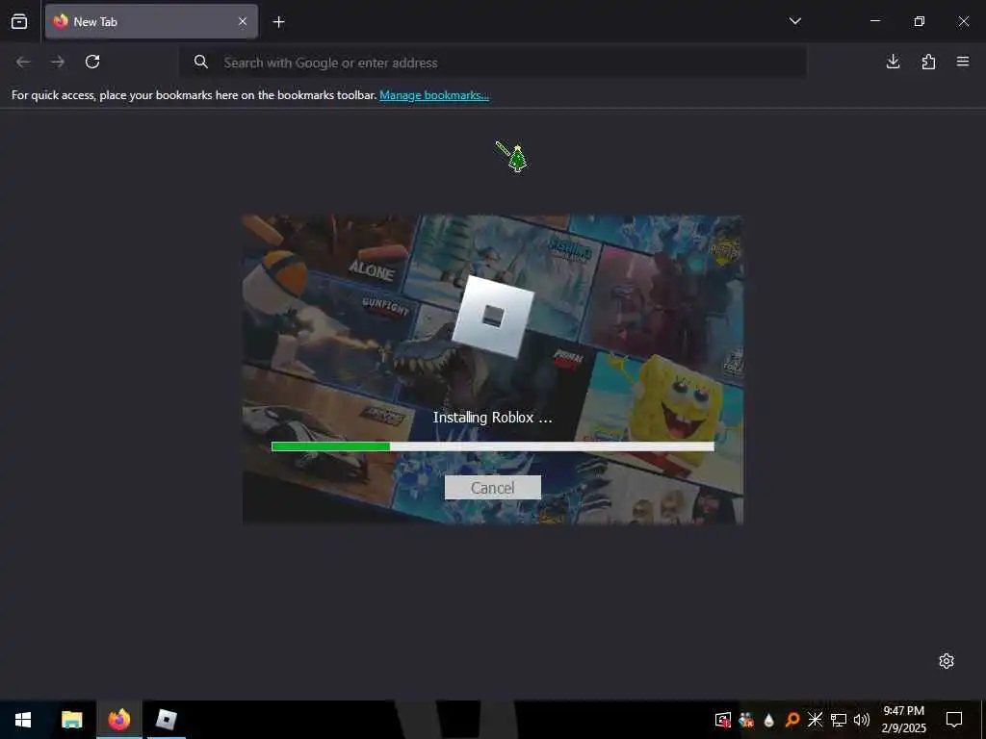Cancel the Roblox installation

pos(492,488)
